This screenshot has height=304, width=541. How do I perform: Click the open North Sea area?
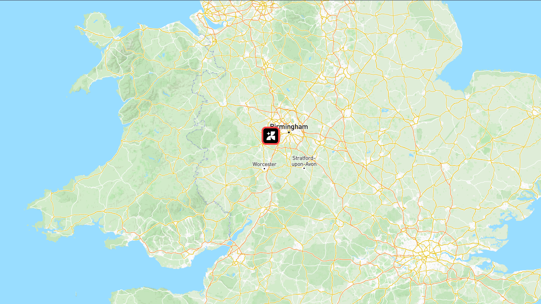pyautogui.click(x=499, y=34)
